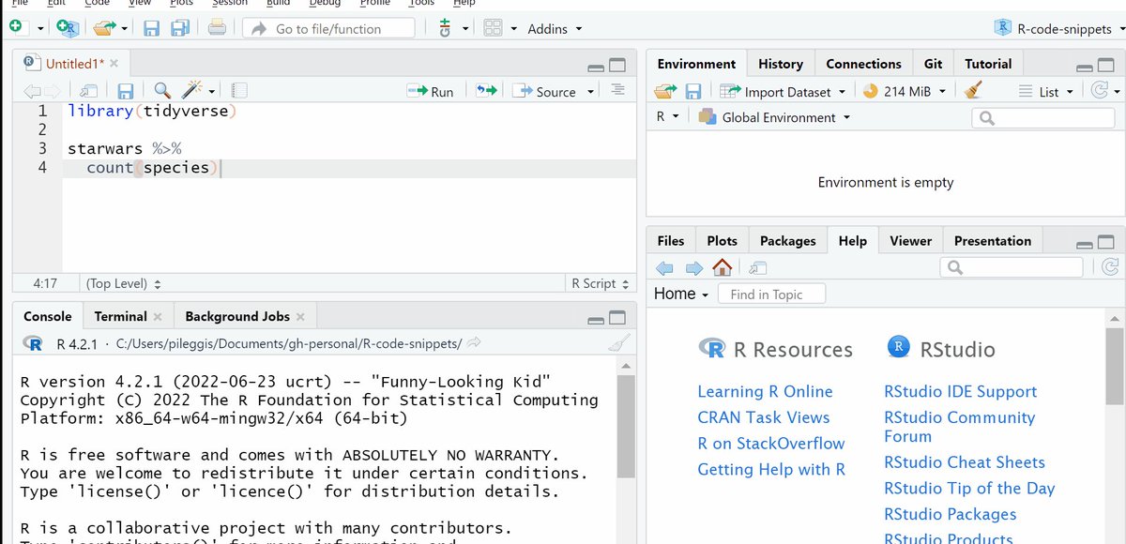Expand the Source options dropdown arrow

pos(590,92)
